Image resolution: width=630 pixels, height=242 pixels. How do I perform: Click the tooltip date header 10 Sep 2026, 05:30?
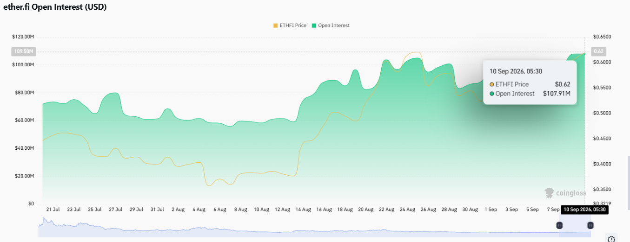516,71
